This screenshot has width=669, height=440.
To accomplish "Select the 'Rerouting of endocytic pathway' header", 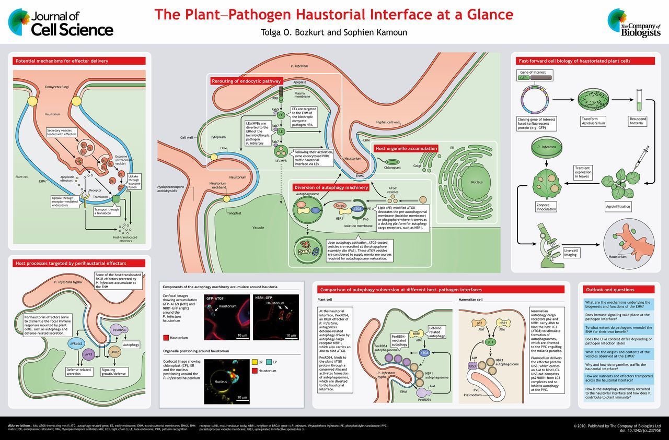I will tap(247, 81).
